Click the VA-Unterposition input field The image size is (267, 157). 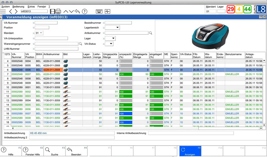(51, 38)
